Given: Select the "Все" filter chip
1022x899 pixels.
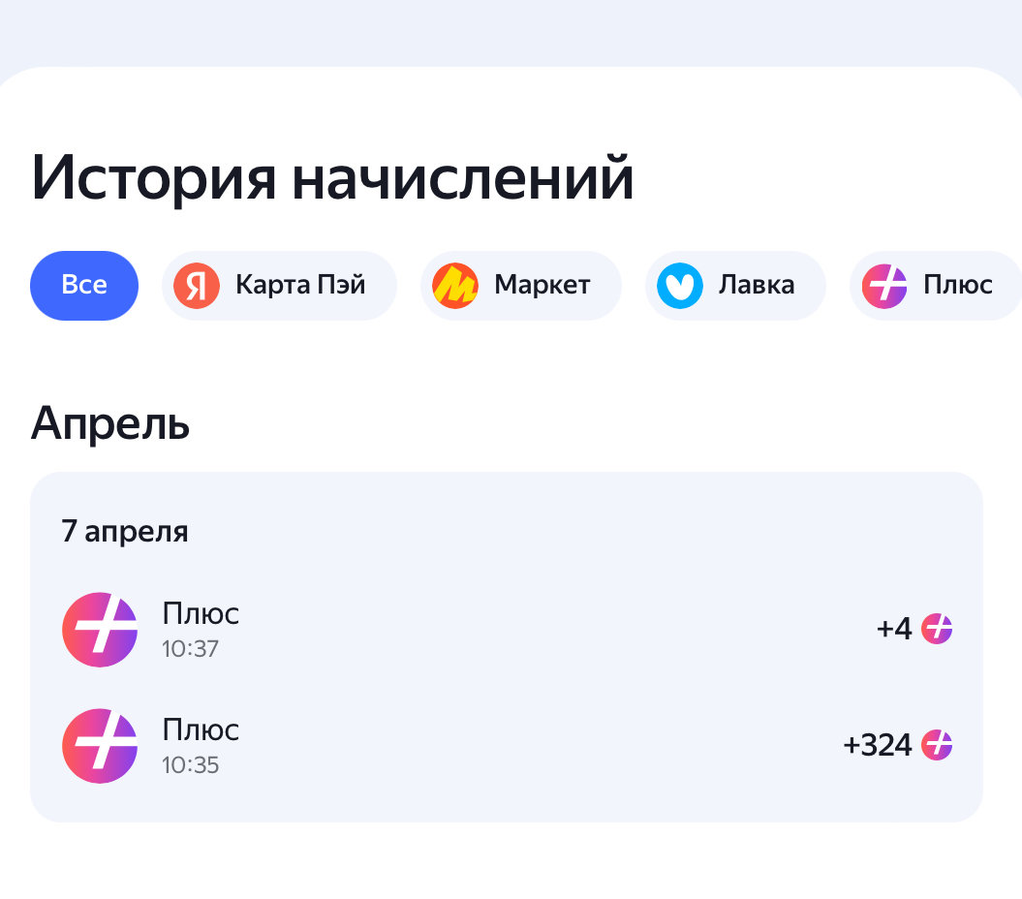Looking at the screenshot, I should [x=84, y=286].
